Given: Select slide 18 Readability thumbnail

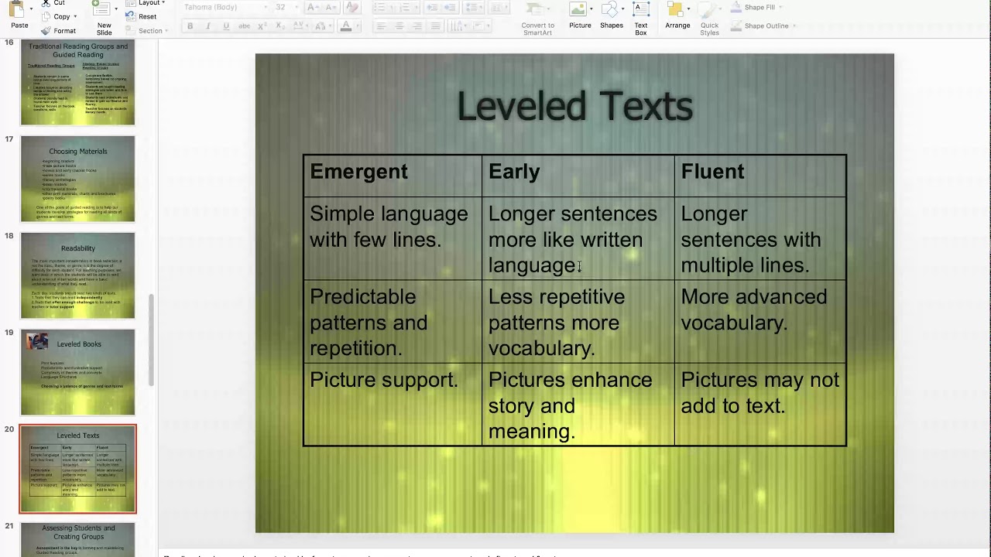Looking at the screenshot, I should click(77, 275).
